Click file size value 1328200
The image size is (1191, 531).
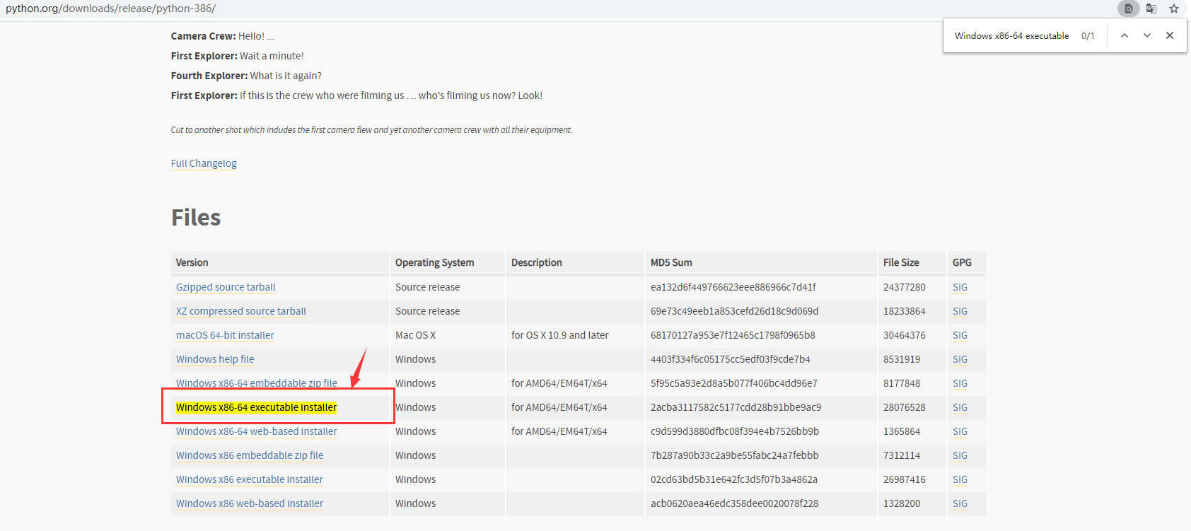902,503
